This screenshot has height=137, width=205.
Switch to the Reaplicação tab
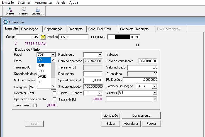31,29
